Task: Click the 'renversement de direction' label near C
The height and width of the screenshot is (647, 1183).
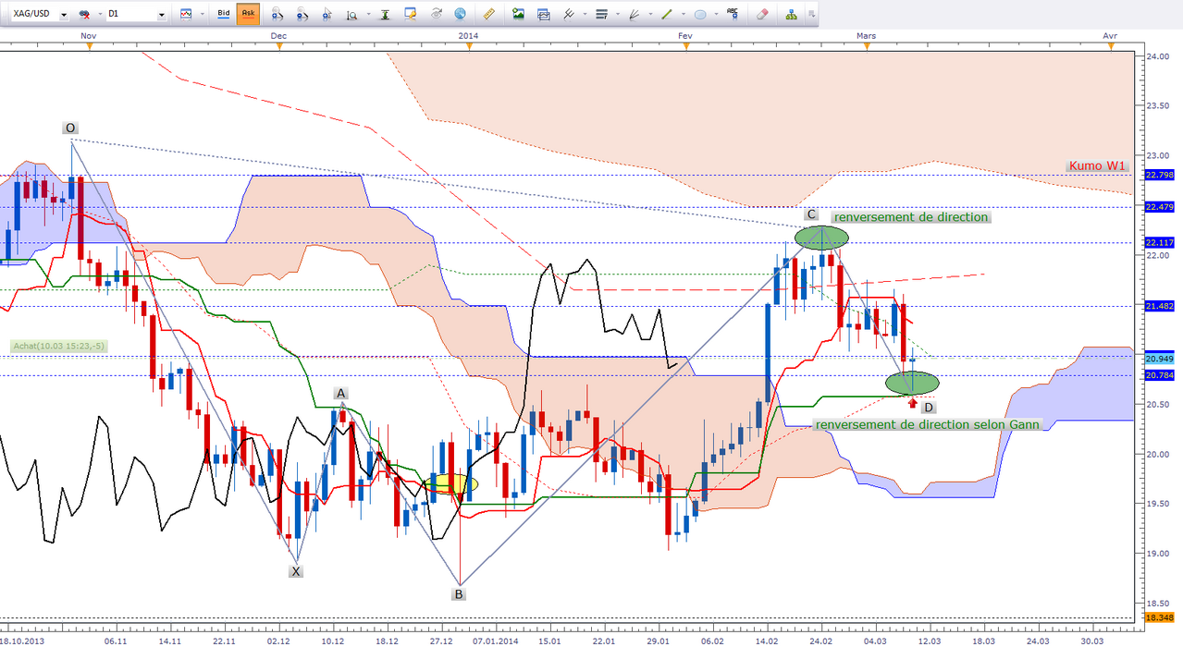Action: [910, 217]
